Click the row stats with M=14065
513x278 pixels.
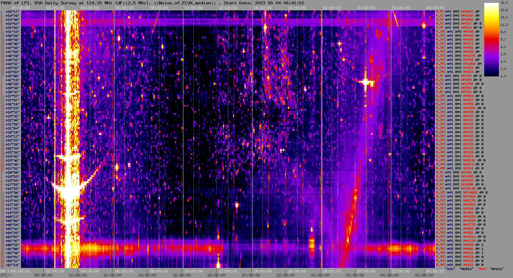(x=461, y=192)
